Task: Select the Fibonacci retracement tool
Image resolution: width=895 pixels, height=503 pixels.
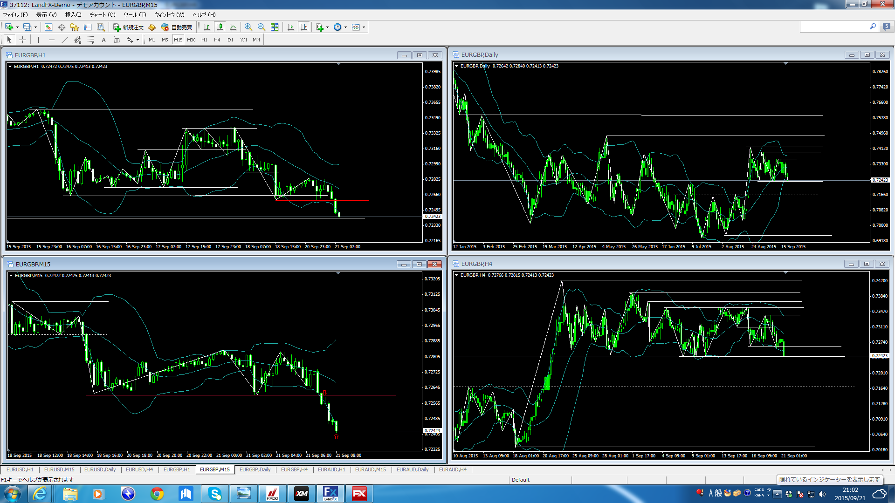Action: [91, 40]
